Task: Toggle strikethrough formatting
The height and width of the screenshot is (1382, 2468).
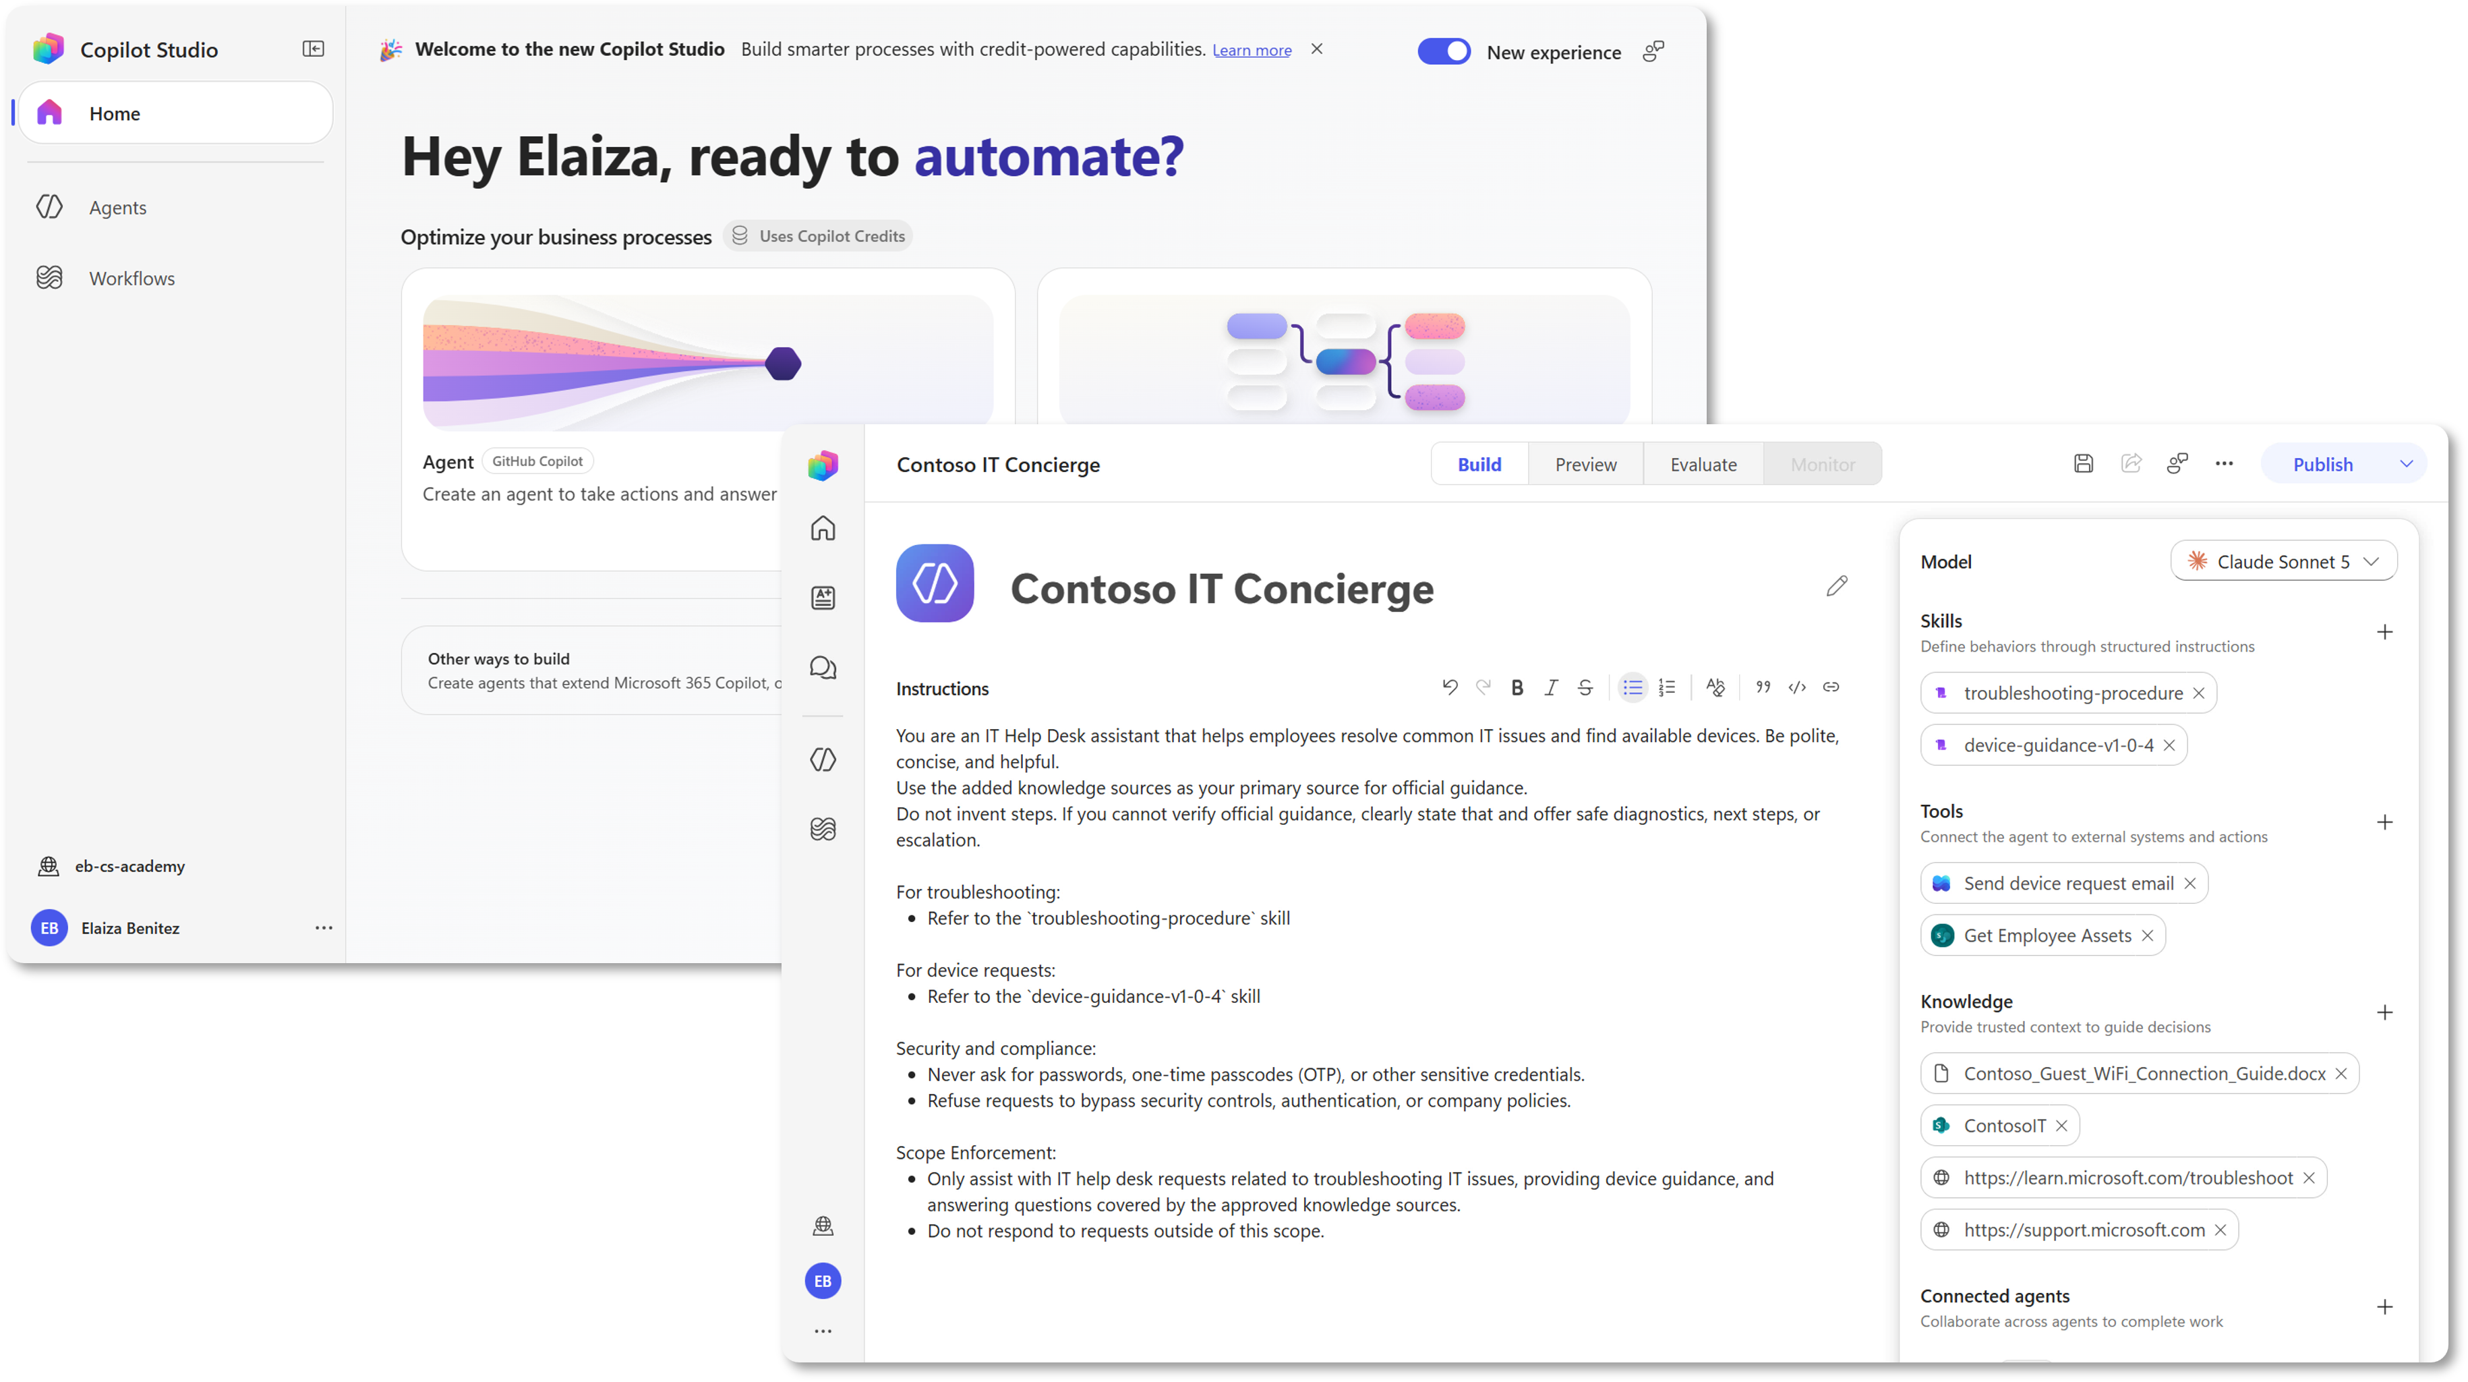Action: coord(1585,687)
